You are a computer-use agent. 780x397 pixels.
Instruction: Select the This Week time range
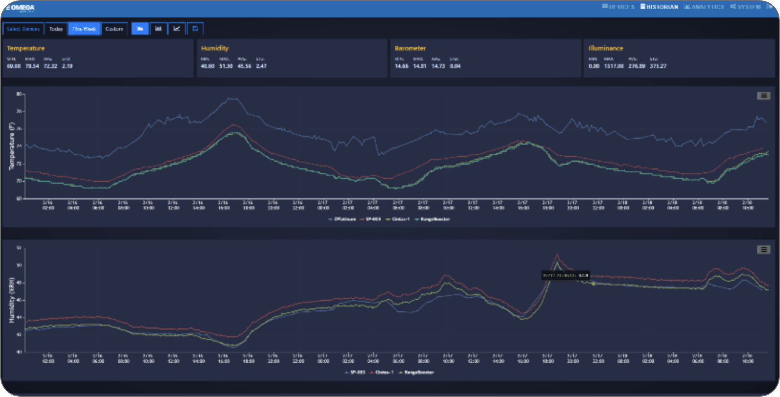click(x=84, y=29)
